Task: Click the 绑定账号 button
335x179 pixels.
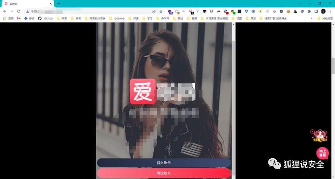Action: [164, 173]
